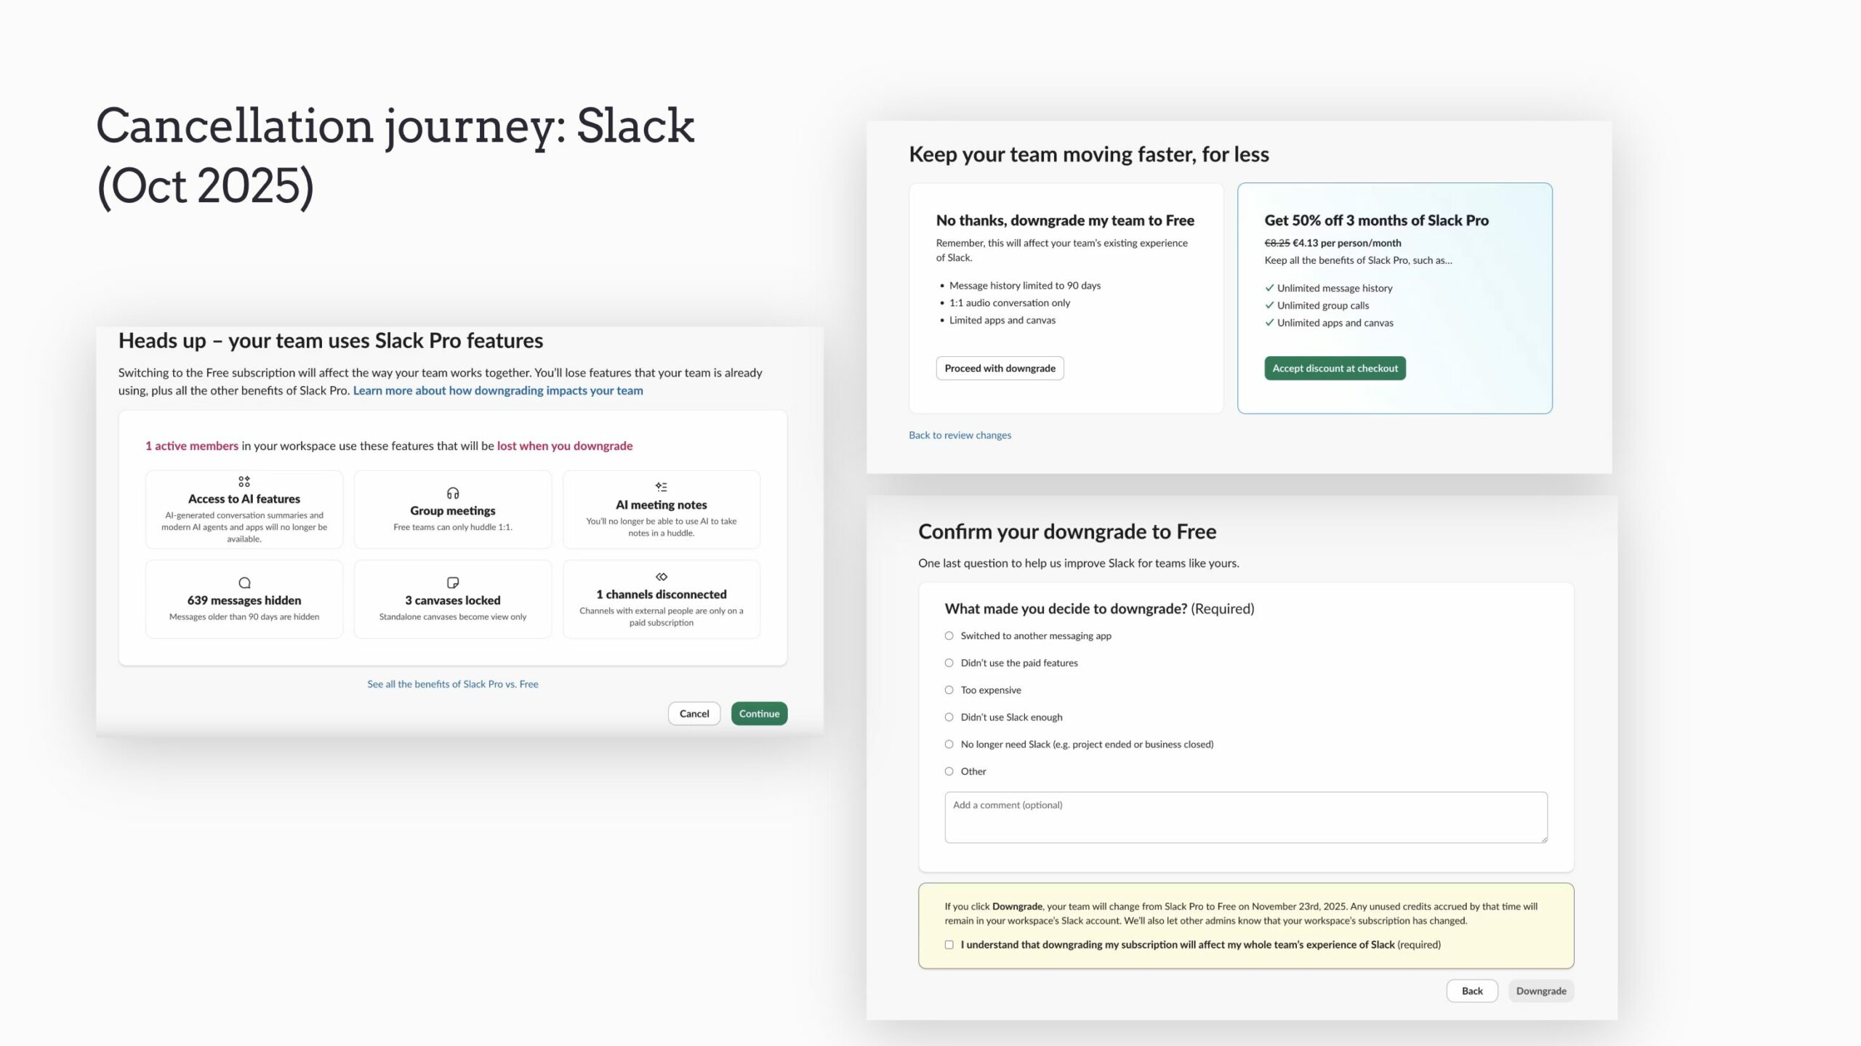Click the AI meeting notes sparkle icon

661,487
